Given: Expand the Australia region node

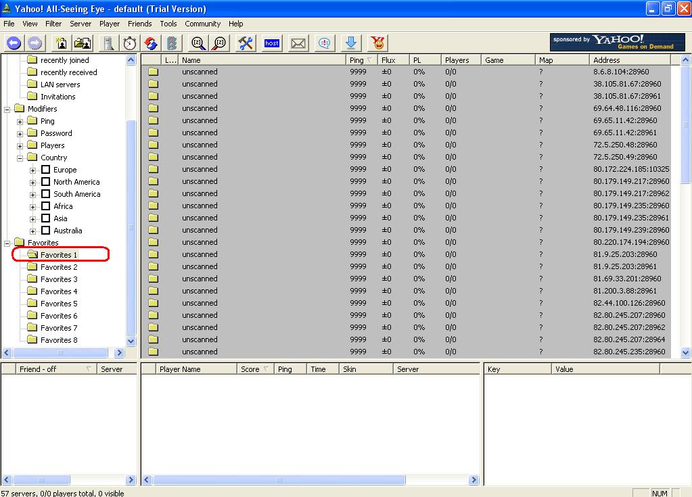Looking at the screenshot, I should coord(33,231).
